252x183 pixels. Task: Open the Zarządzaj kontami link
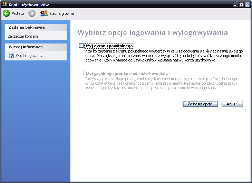[x=23, y=36]
